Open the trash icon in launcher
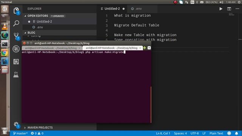 5,131
